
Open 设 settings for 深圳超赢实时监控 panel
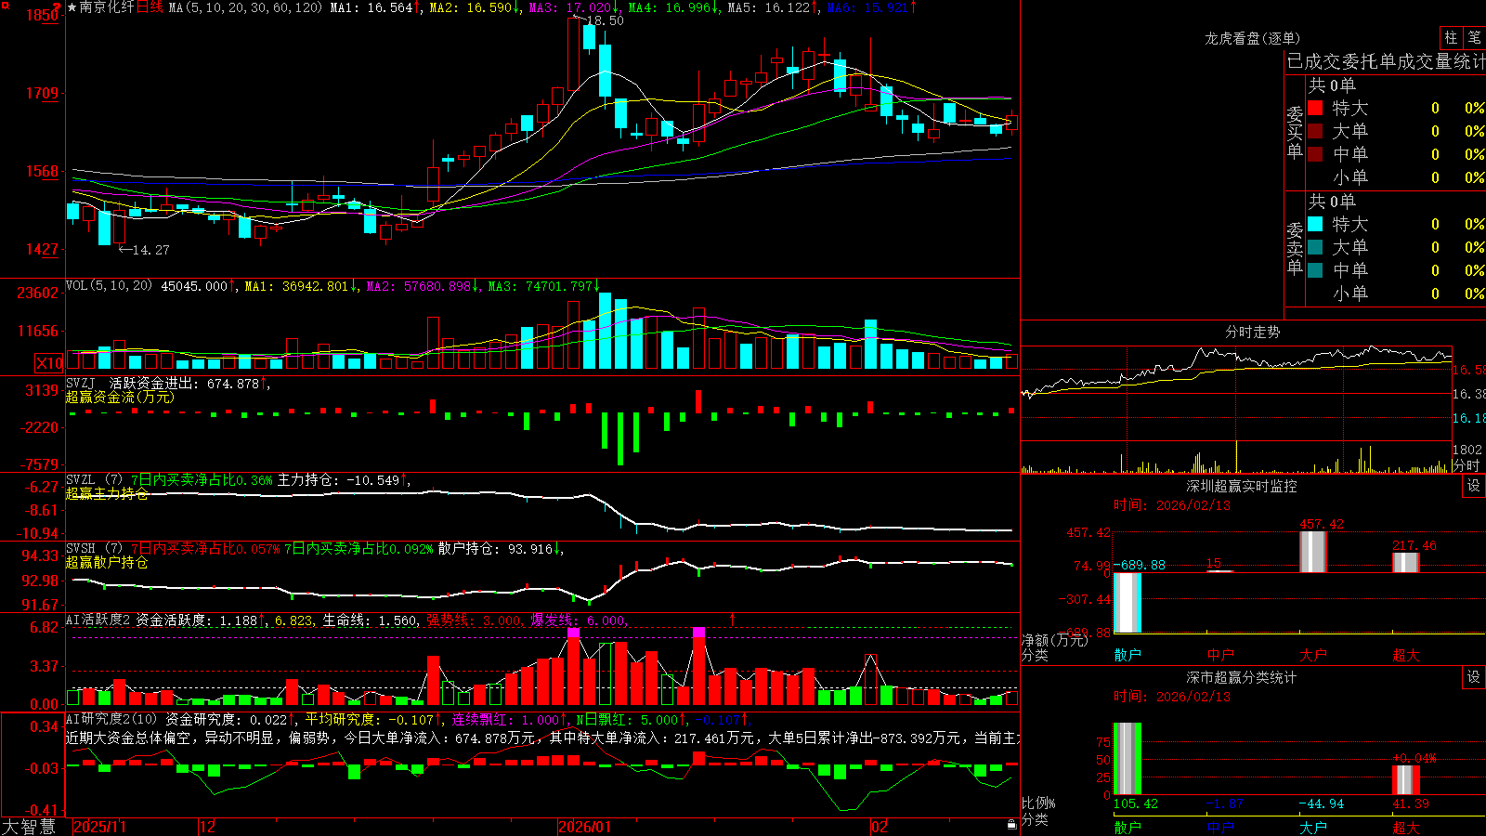coord(1474,486)
